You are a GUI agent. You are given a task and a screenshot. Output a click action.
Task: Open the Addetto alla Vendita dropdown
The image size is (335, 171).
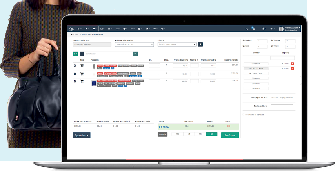pyautogui.click(x=134, y=44)
